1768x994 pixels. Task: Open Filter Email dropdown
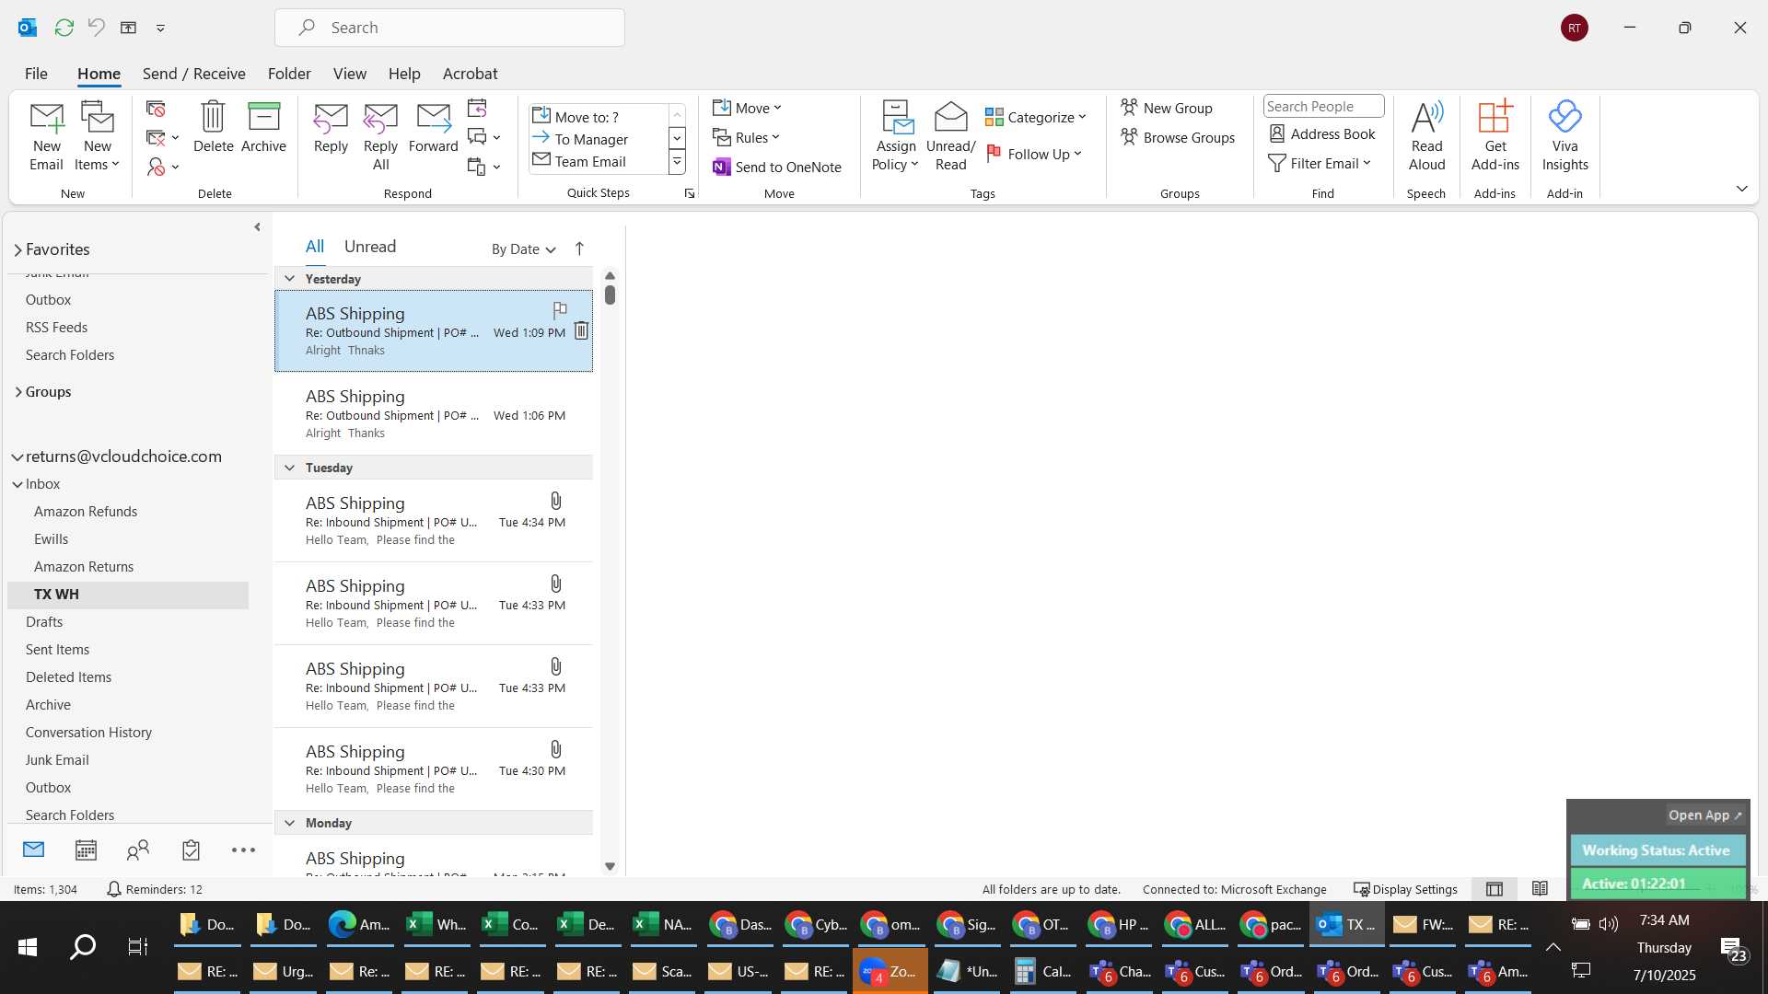[1320, 163]
